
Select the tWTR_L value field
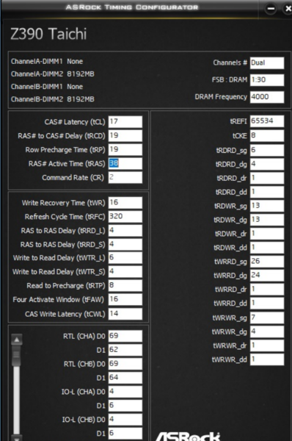pyautogui.click(x=125, y=258)
